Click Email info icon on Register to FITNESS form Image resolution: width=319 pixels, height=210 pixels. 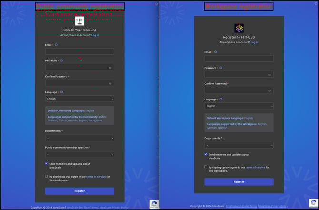[x=216, y=52]
